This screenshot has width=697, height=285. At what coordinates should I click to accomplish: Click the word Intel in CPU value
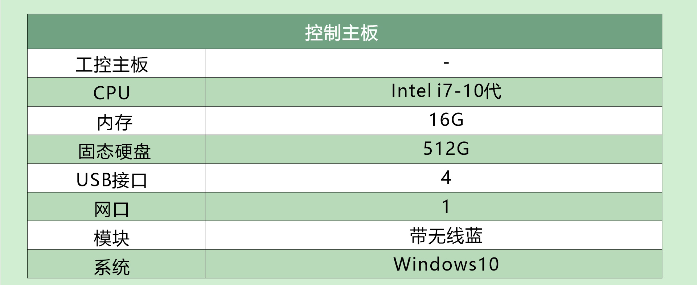pos(411,91)
